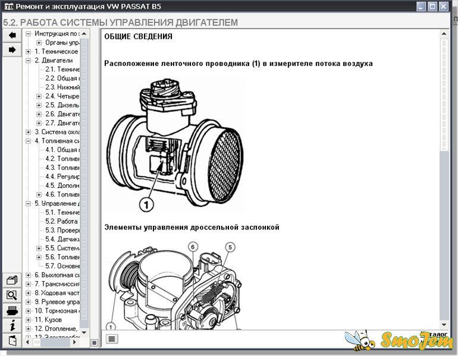Screen dimensions: 458x356
Task: Click the tree panel scroll-up arrow
Action: point(84,33)
